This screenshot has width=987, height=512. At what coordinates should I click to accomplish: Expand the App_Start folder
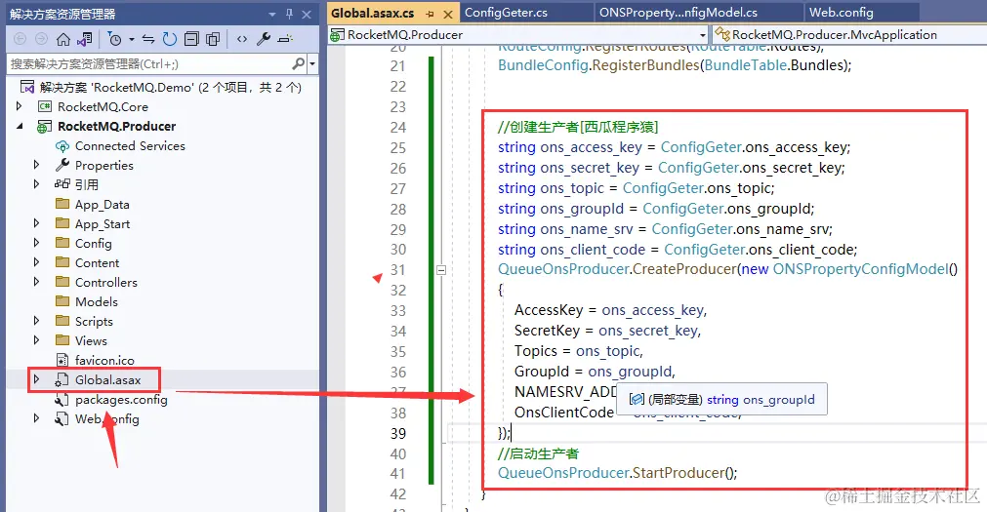point(36,223)
